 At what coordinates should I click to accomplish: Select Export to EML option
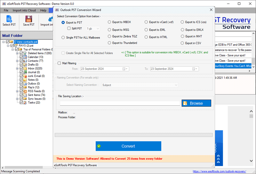(x=146, y=30)
